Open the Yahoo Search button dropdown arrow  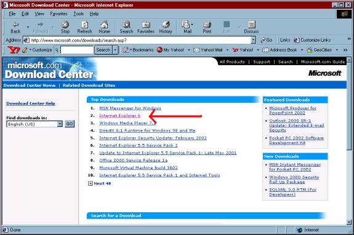click(x=115, y=50)
